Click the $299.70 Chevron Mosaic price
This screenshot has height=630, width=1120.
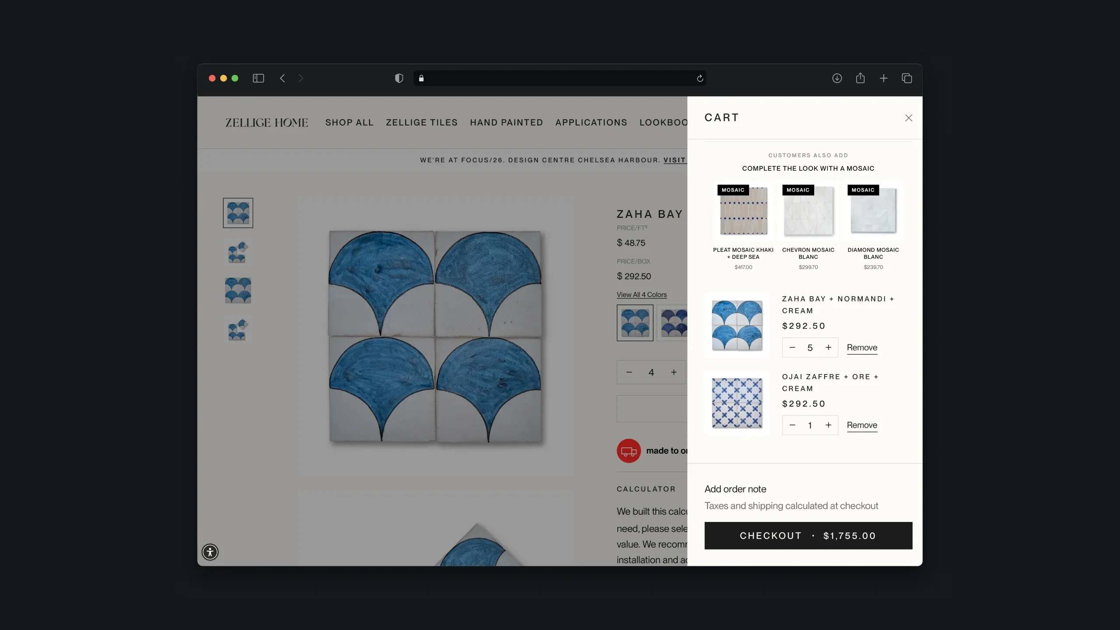coord(808,267)
